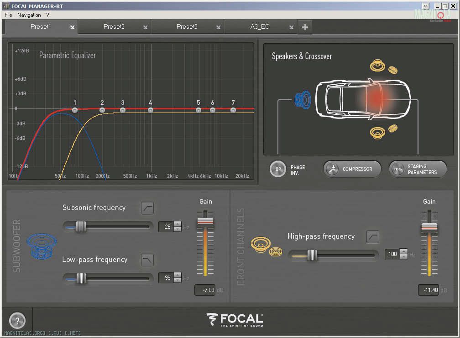Click the car outline in Speakers & Crossover
This screenshot has width=460, height=338.
pyautogui.click(x=363, y=99)
